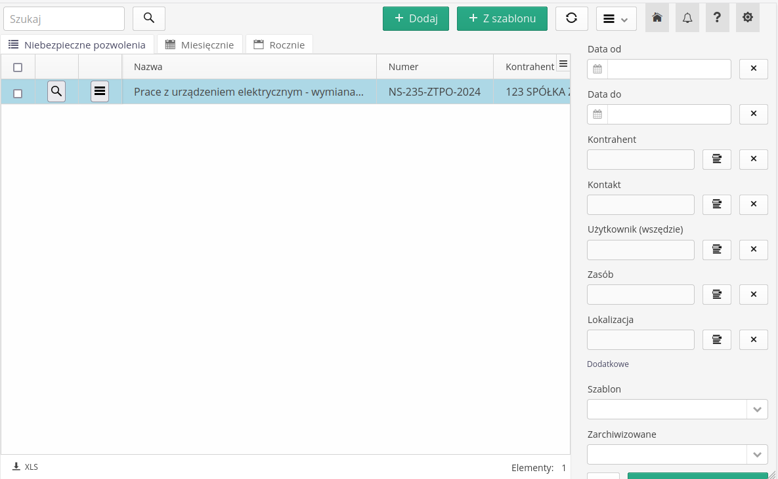Expand the Zarchiwizowane dropdown
The image size is (778, 479).
pyautogui.click(x=757, y=455)
